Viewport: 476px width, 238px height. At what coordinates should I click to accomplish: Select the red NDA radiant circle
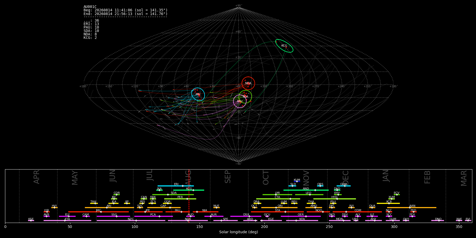[x=248, y=83]
